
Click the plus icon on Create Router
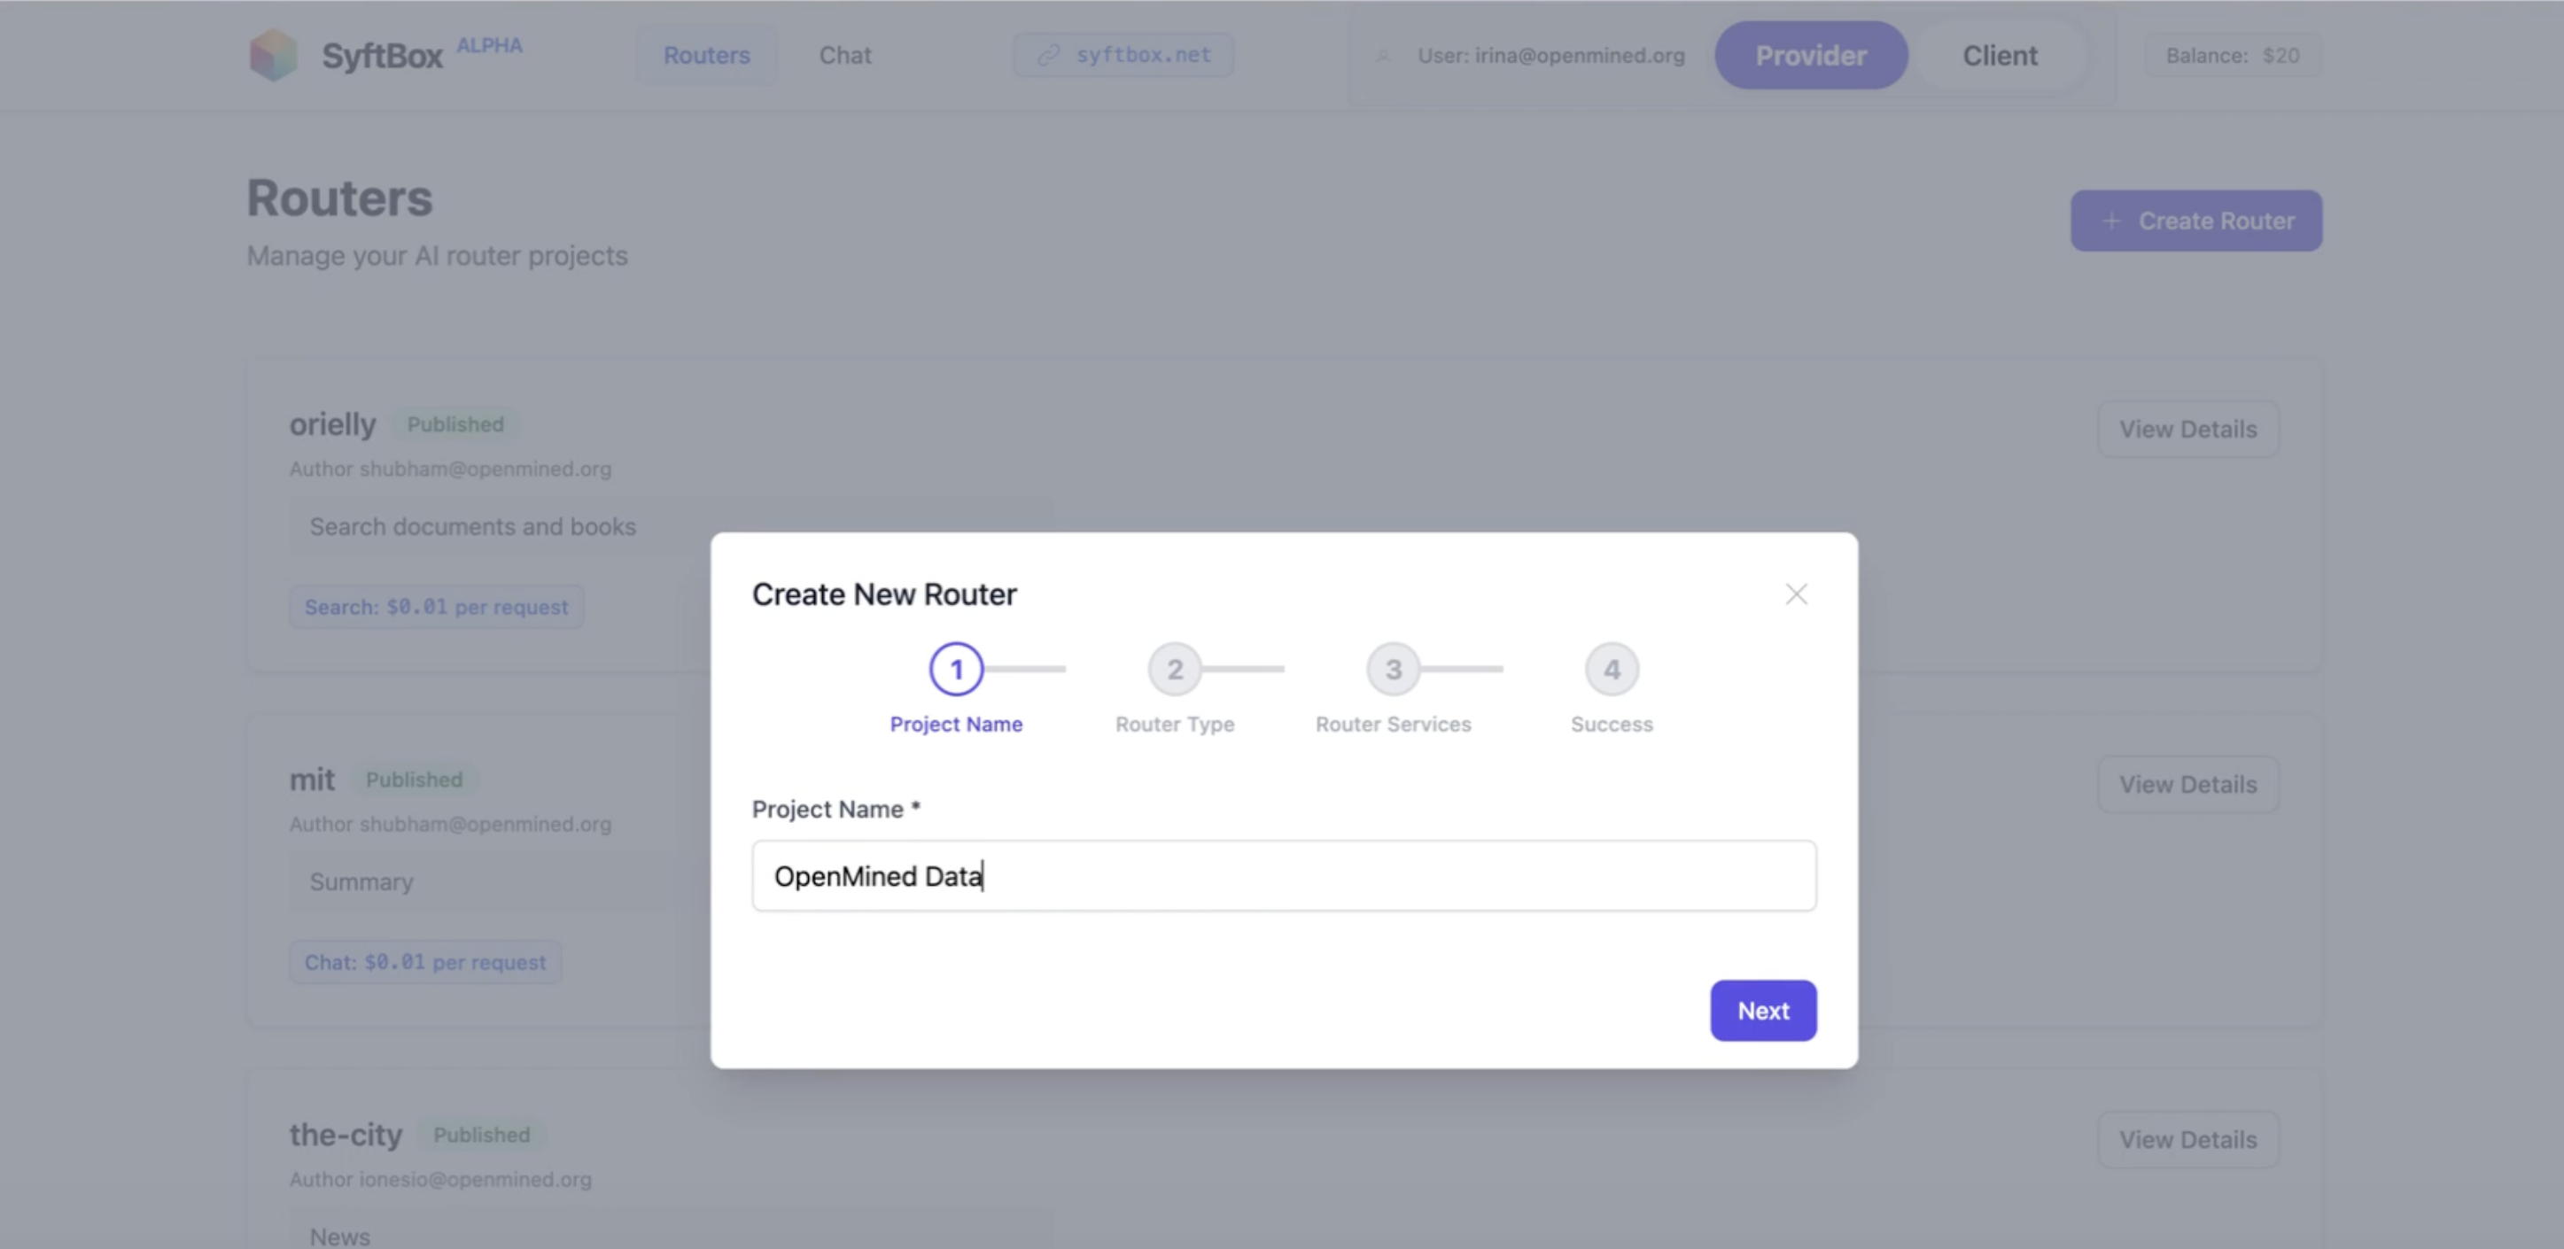pos(2111,221)
